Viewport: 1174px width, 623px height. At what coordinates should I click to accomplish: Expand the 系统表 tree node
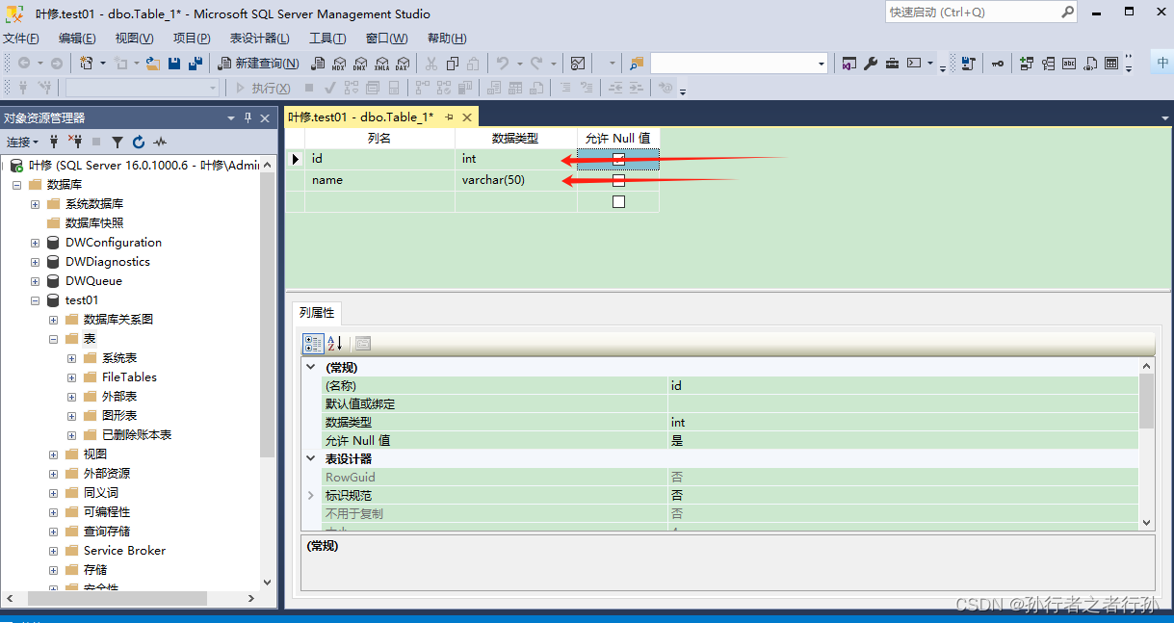coord(70,357)
